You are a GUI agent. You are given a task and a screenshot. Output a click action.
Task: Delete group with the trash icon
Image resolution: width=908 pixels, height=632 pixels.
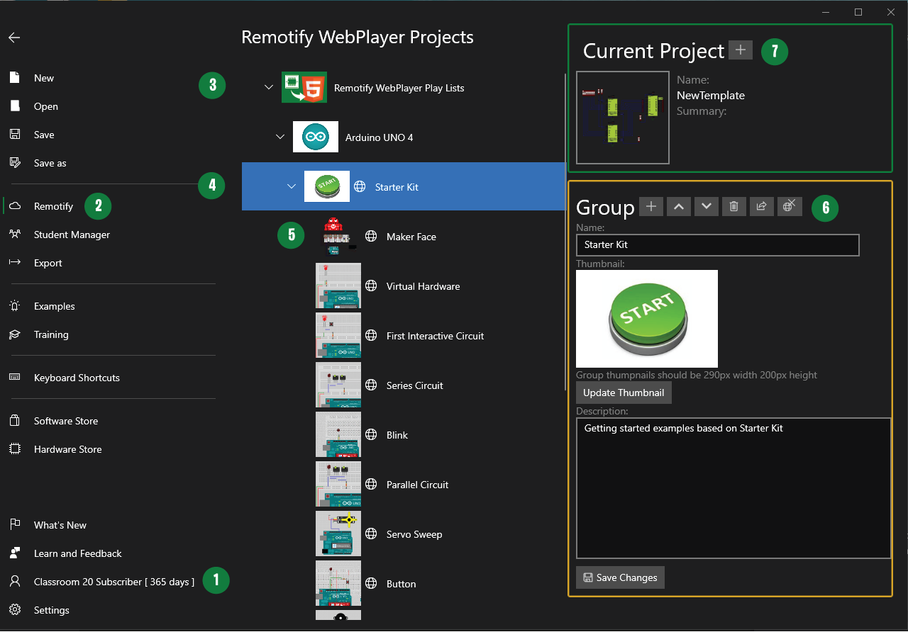733,206
